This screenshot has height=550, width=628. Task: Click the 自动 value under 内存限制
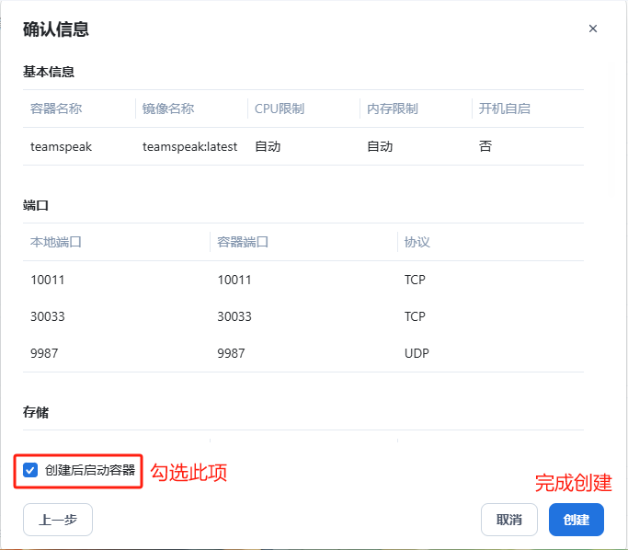380,146
